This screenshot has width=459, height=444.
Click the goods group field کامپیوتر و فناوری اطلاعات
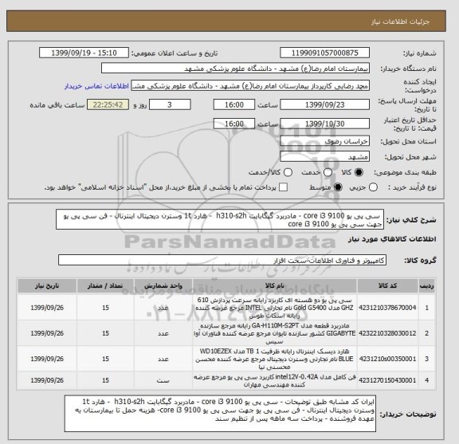222,261
